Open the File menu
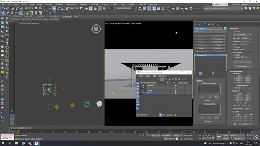The width and height of the screenshot is (260, 146). (x=3, y=4)
